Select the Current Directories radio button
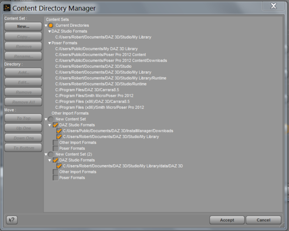The width and height of the screenshot is (289, 231). pos(51,26)
